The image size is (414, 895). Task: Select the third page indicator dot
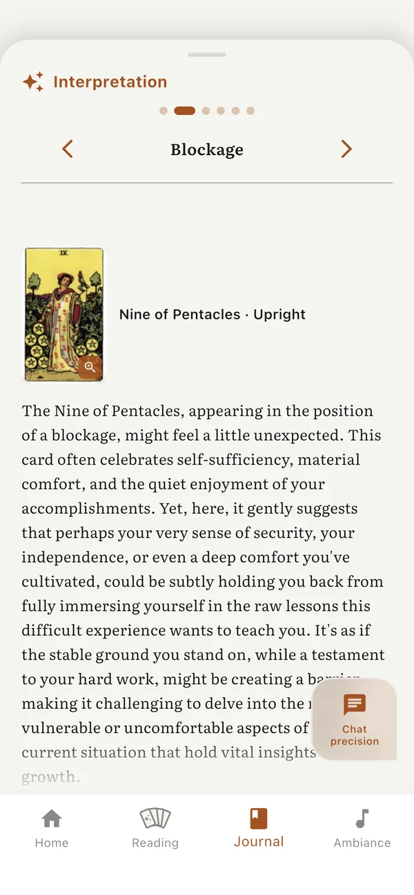(206, 111)
